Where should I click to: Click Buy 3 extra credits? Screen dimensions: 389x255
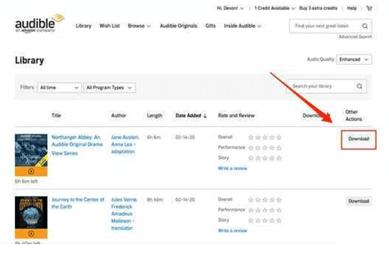pyautogui.click(x=318, y=8)
